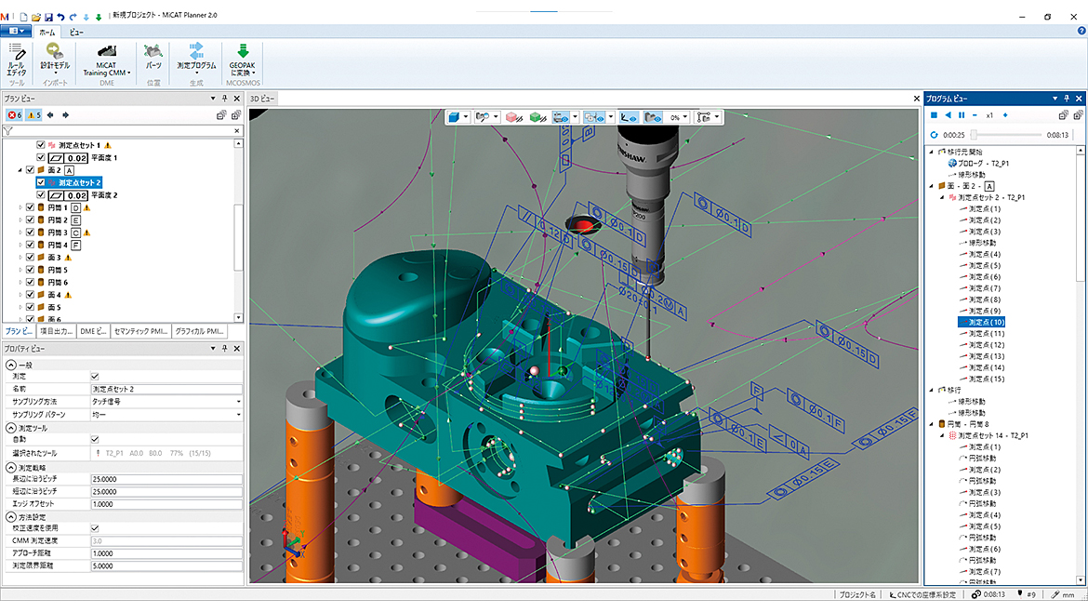This screenshot has height=612, width=1088.
Task: Toggle 自動 checkbox under 測定ツール
Action: point(95,439)
